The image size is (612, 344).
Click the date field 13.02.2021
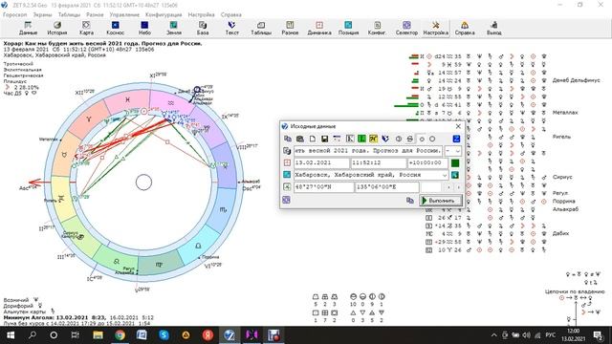tap(321, 162)
